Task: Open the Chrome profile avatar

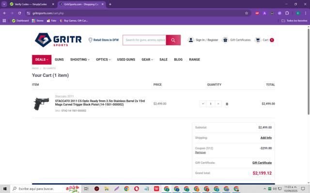Action: click(x=298, y=13)
